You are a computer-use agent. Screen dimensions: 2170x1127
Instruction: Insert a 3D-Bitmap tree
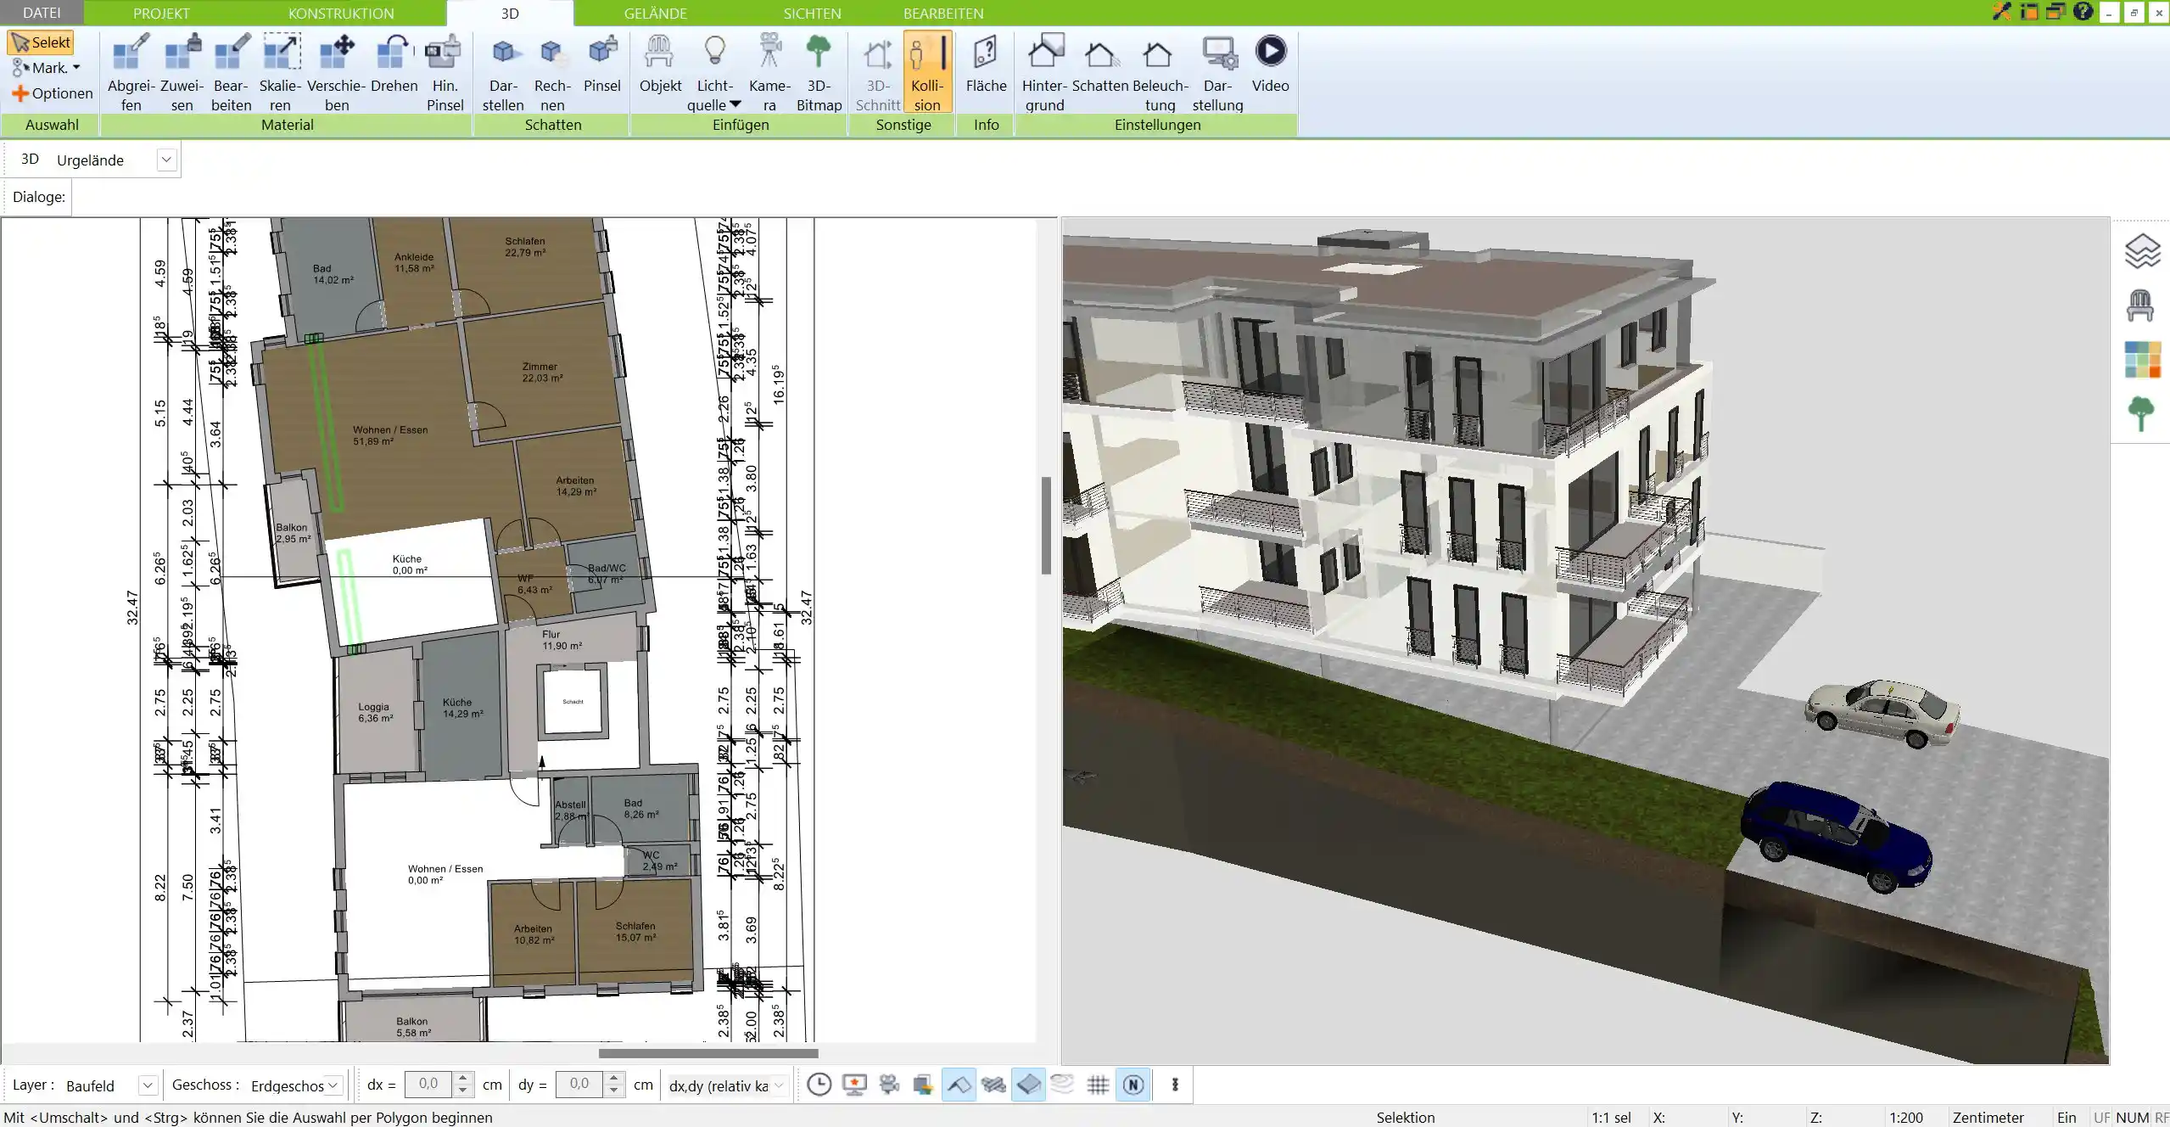click(819, 73)
